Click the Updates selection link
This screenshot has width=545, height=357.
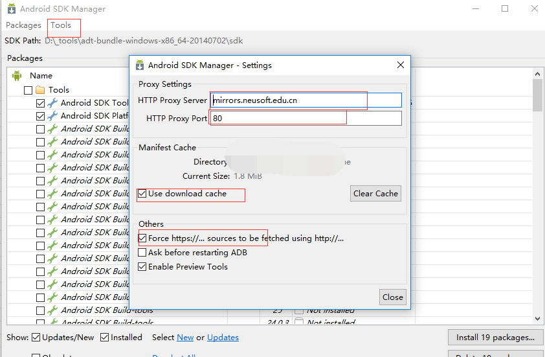[223, 338]
